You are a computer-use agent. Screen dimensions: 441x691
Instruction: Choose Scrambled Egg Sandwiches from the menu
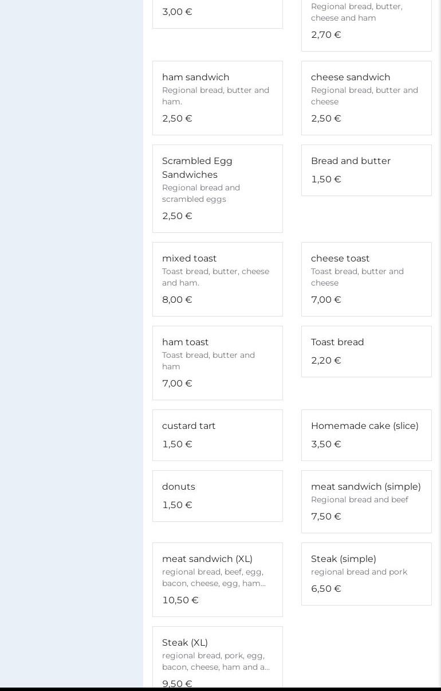pyautogui.click(x=217, y=188)
